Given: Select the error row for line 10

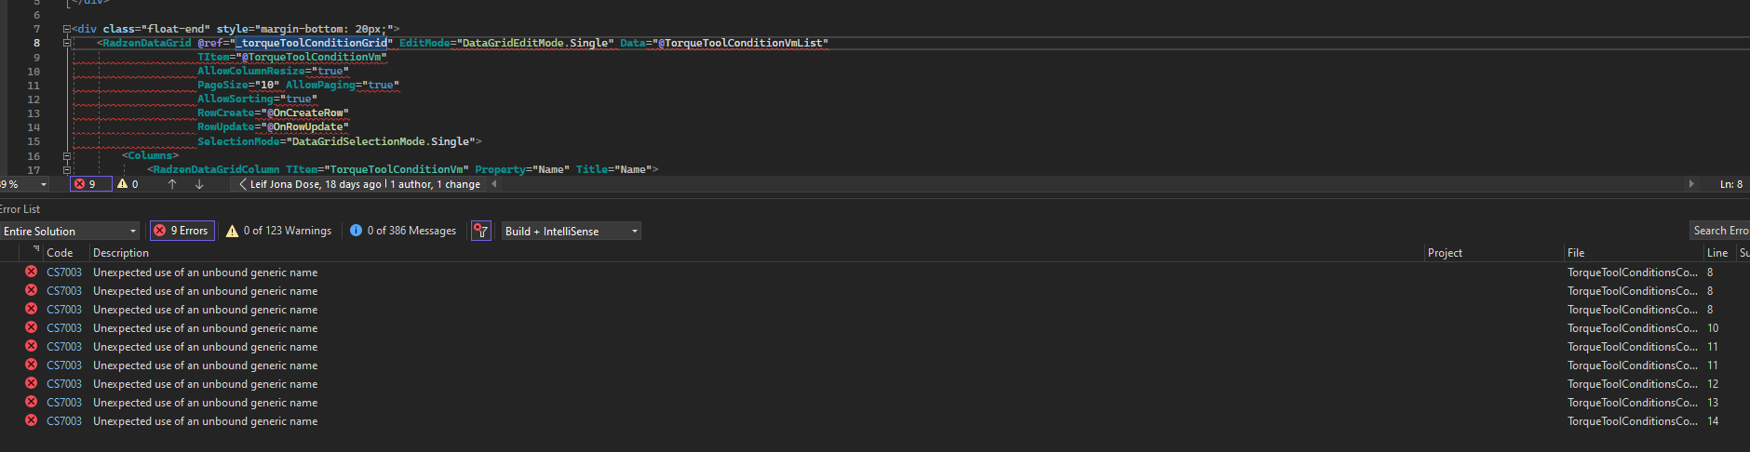Looking at the screenshot, I should tap(875, 328).
